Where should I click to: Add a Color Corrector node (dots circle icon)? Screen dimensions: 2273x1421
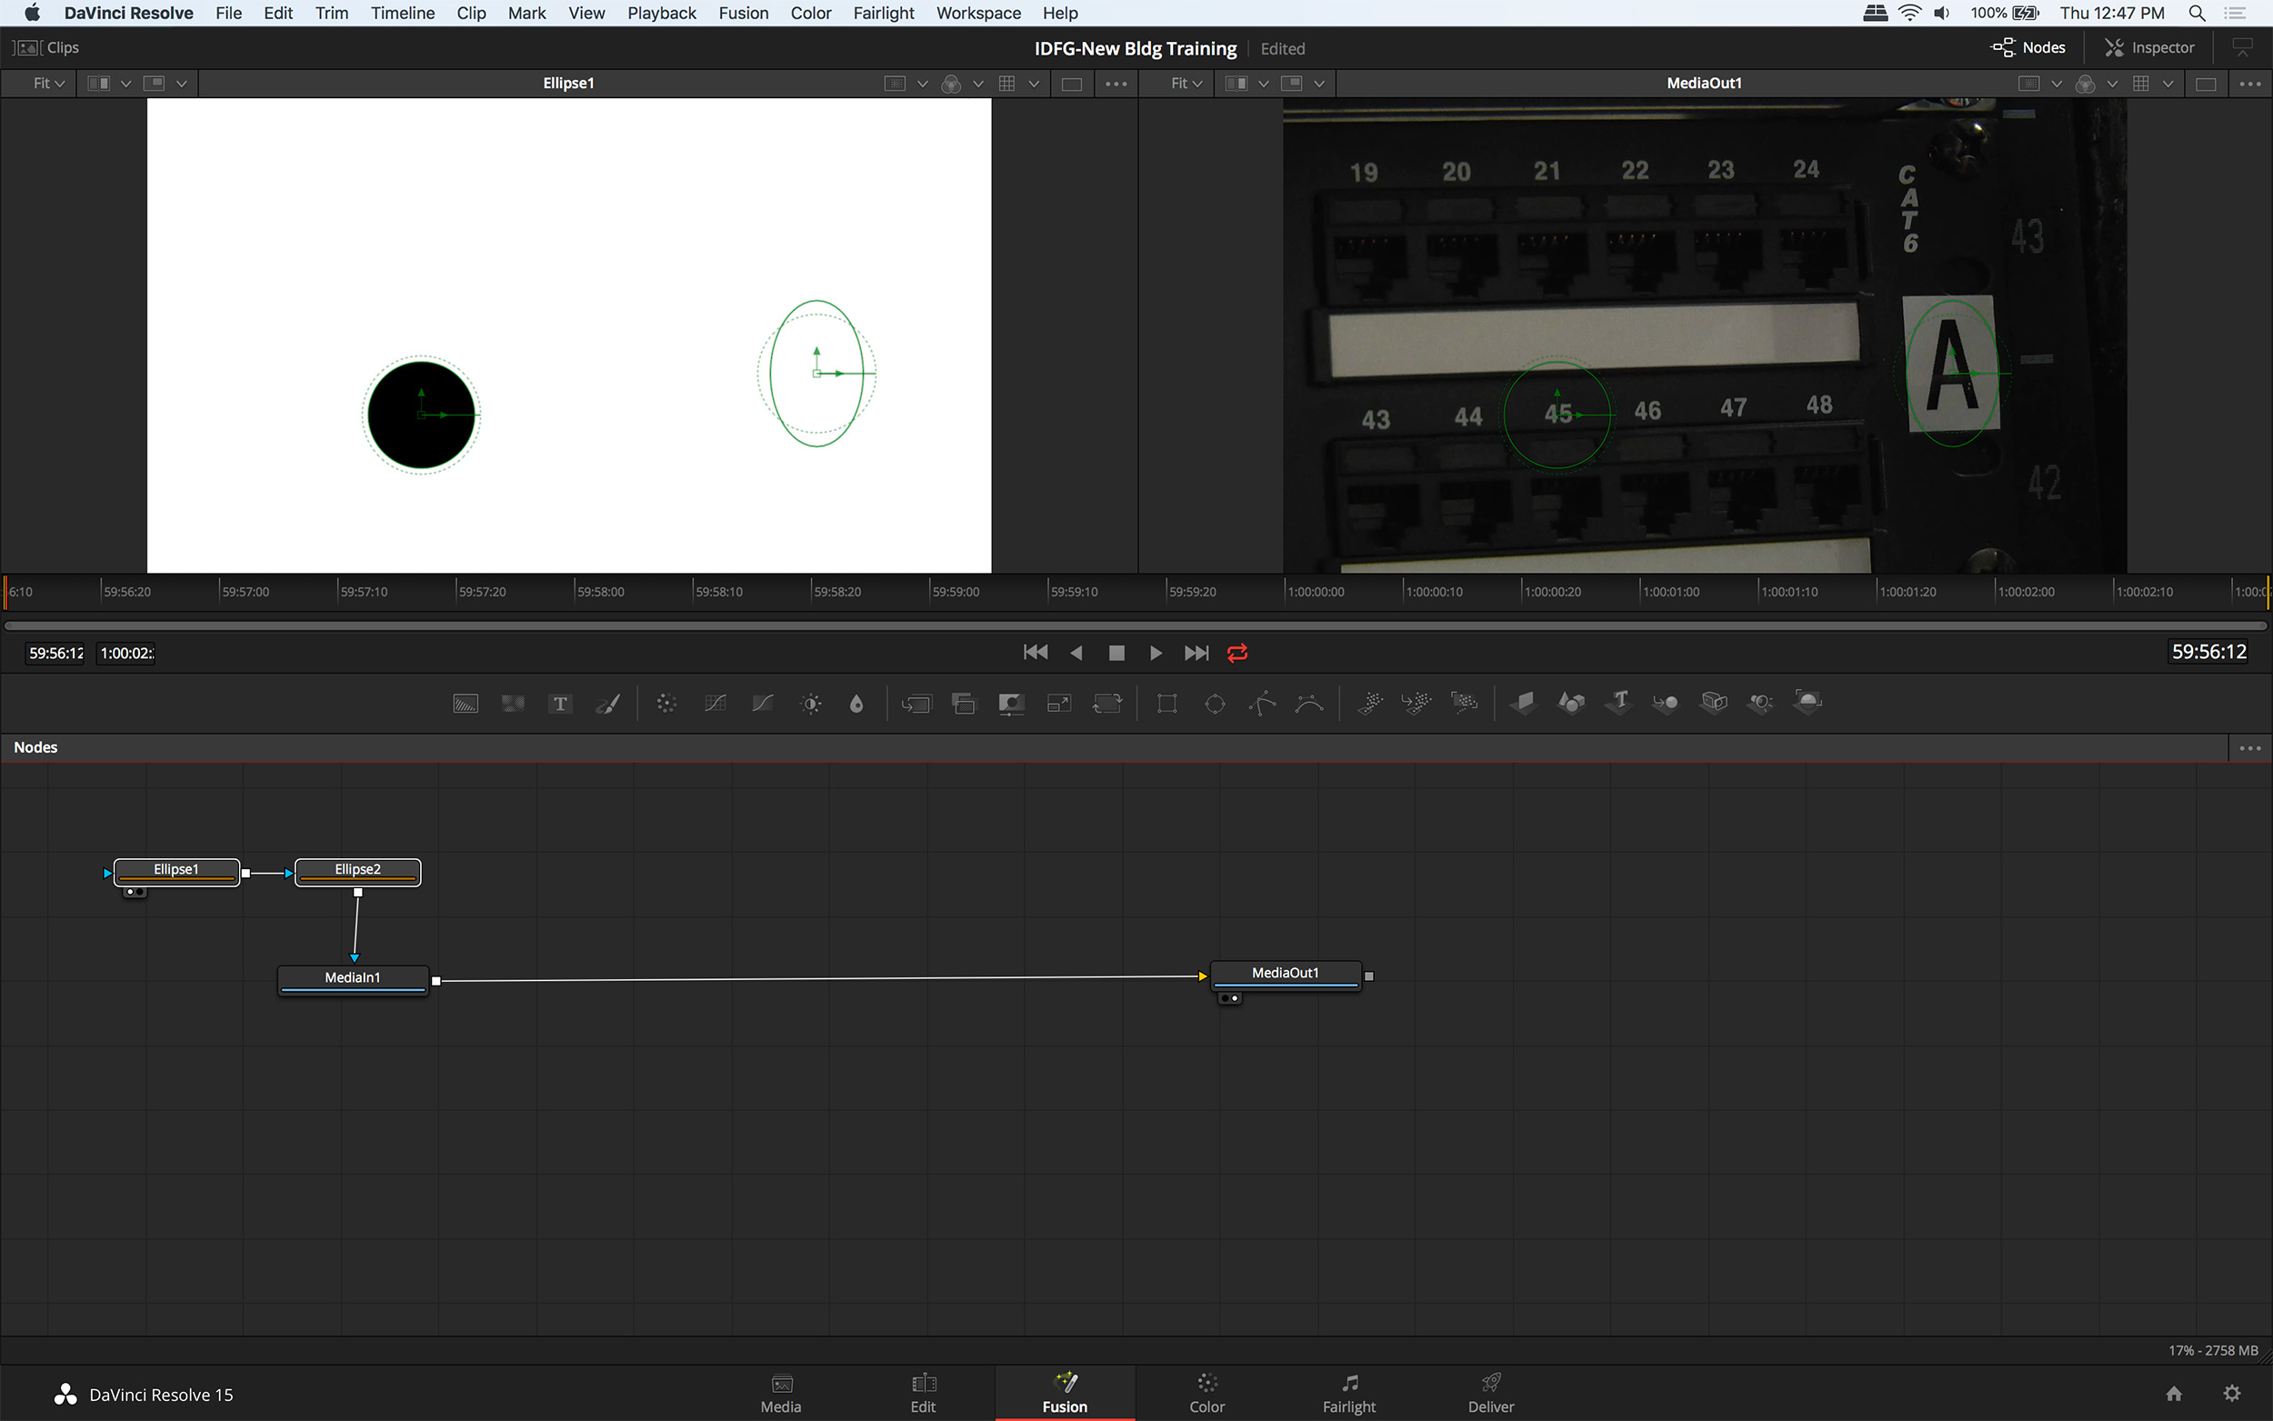[666, 703]
